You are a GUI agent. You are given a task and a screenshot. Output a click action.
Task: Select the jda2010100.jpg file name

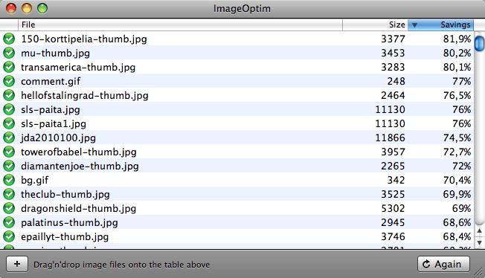coord(58,138)
